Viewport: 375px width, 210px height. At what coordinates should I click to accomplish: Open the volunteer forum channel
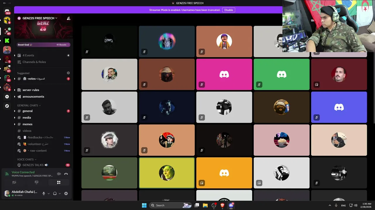click(x=43, y=144)
